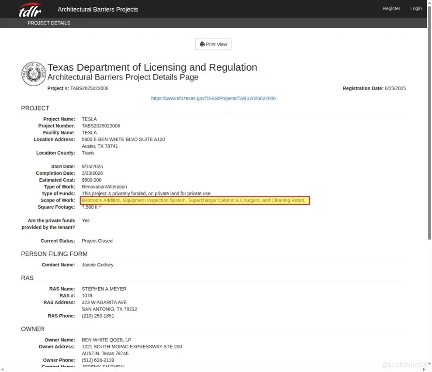
Task: Select the text Austin, TX 78741
Action: click(x=100, y=146)
